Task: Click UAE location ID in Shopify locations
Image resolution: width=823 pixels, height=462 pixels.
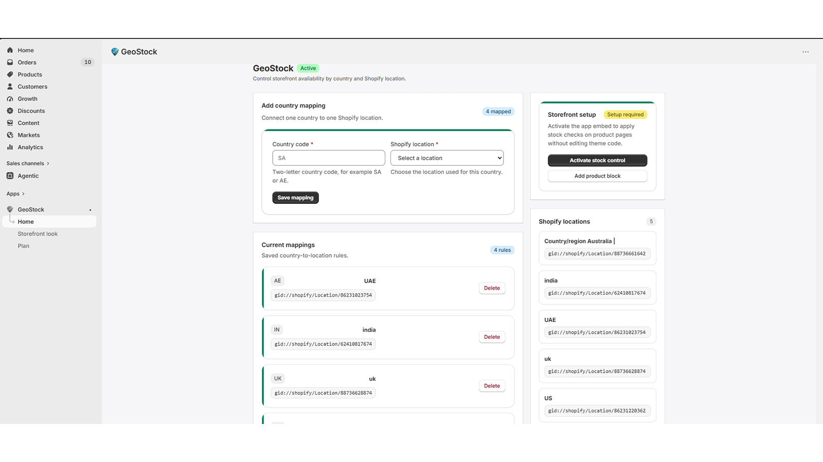Action: [x=597, y=333]
